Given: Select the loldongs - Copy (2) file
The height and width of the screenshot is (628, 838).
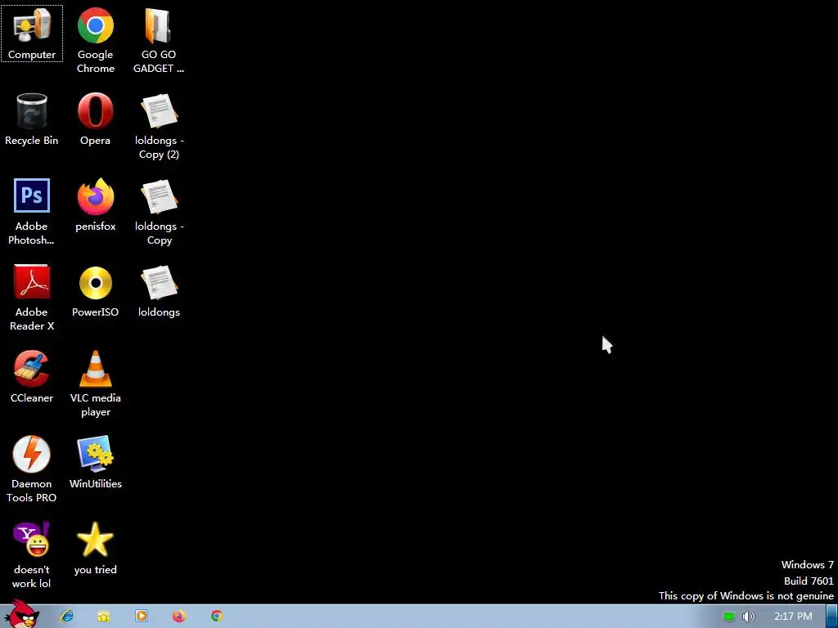Looking at the screenshot, I should point(159,126).
